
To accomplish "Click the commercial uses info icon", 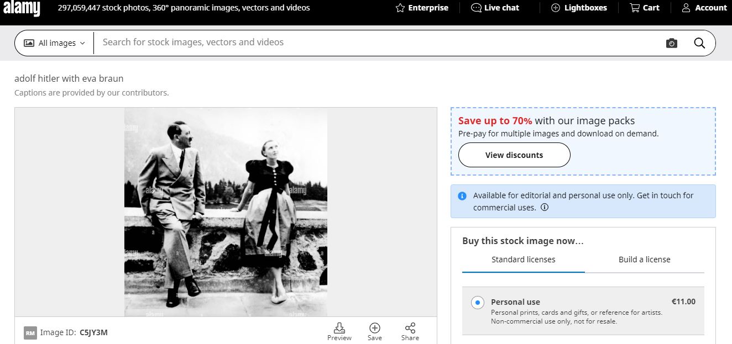I will (545, 208).
